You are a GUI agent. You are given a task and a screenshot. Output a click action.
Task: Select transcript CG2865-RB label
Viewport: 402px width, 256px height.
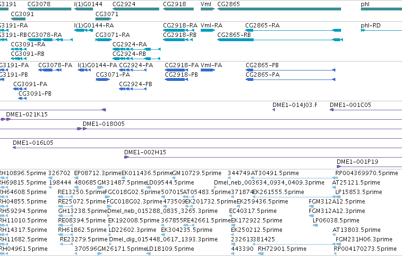234,35
